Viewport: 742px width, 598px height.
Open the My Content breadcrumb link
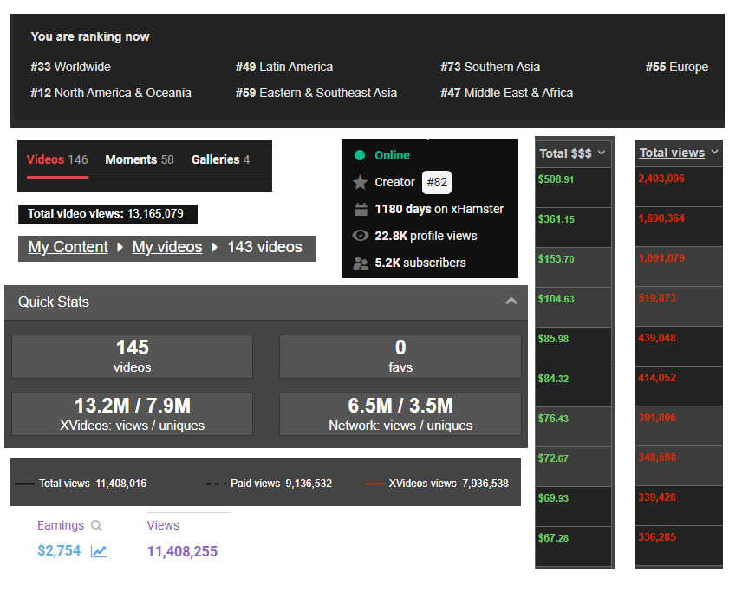68,248
